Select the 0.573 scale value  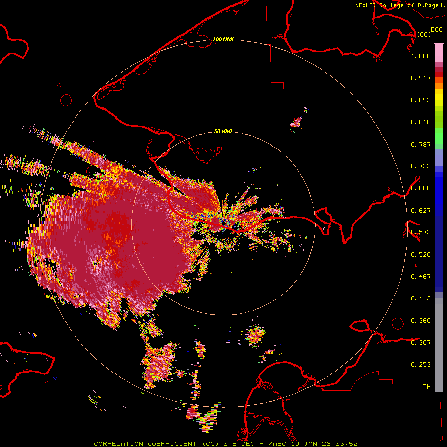tap(421, 232)
